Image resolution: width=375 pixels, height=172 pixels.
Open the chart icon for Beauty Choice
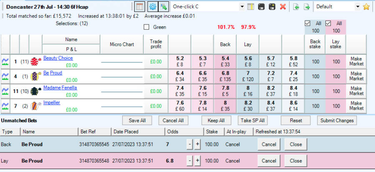5,61
